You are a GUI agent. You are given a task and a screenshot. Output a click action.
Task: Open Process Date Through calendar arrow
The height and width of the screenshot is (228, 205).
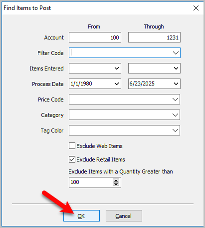click(x=176, y=83)
